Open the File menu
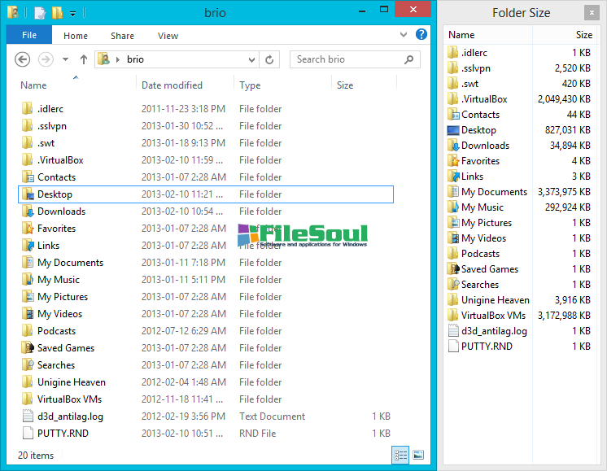Viewport: 607px width, 471px height. pyautogui.click(x=29, y=36)
